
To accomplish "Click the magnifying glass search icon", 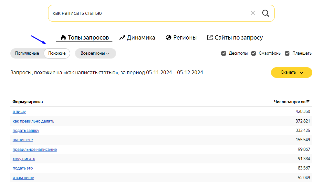I will [266, 13].
